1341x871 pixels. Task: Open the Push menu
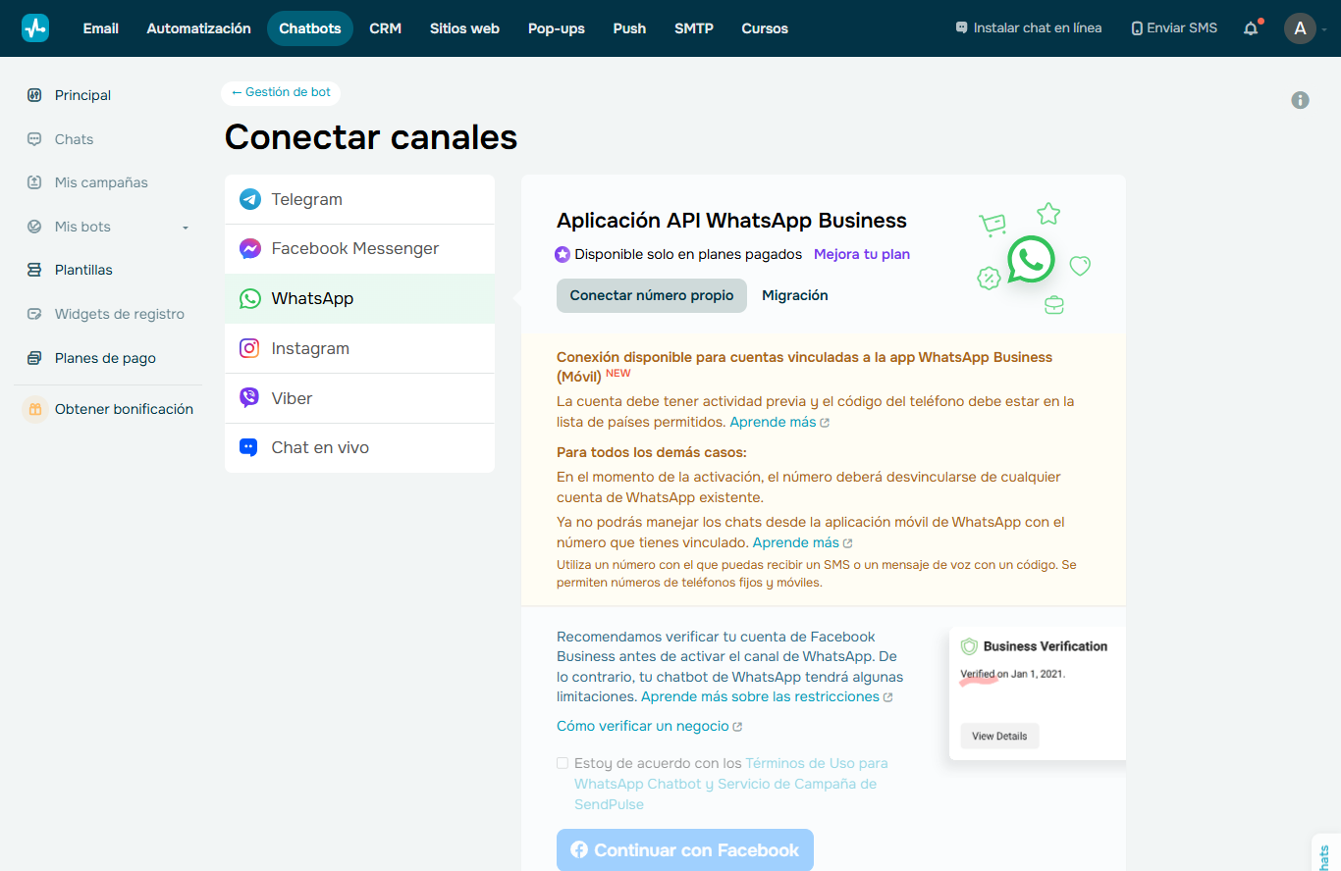click(629, 28)
